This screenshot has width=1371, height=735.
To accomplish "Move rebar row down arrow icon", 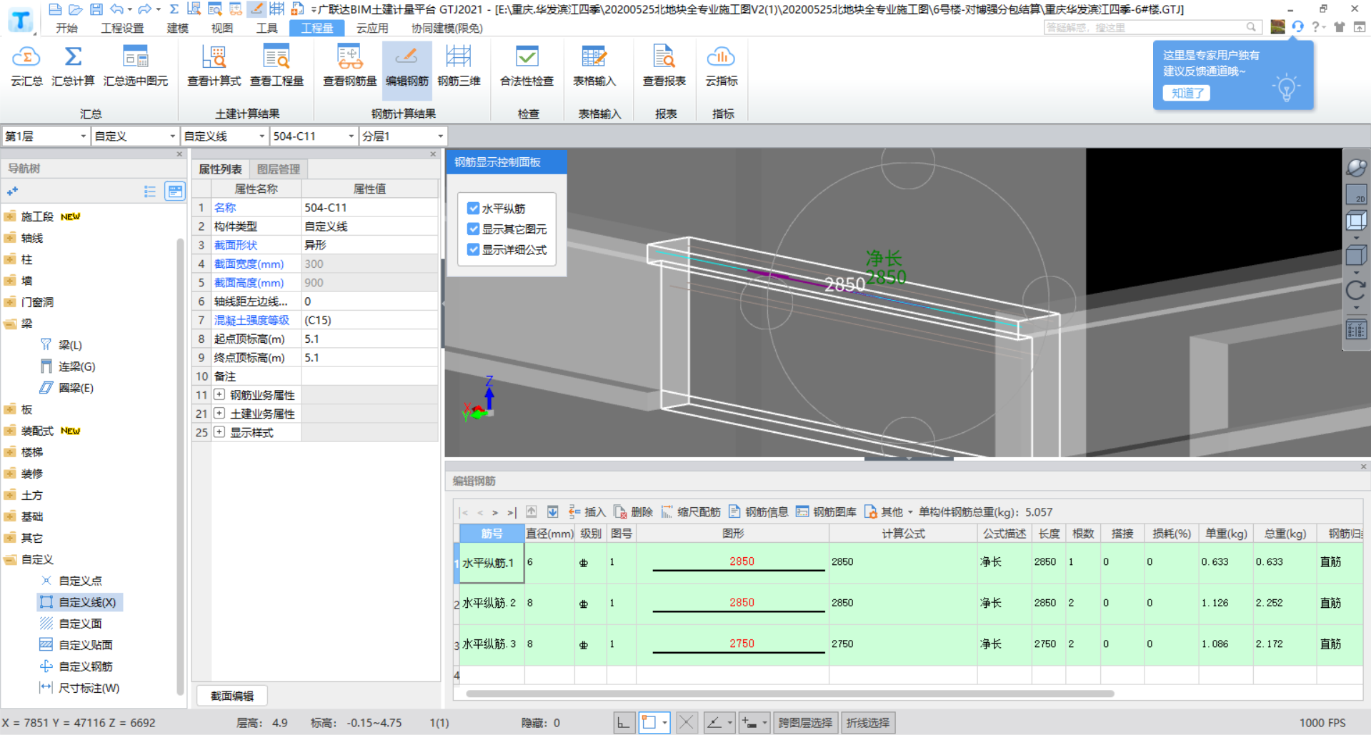I will tap(553, 511).
